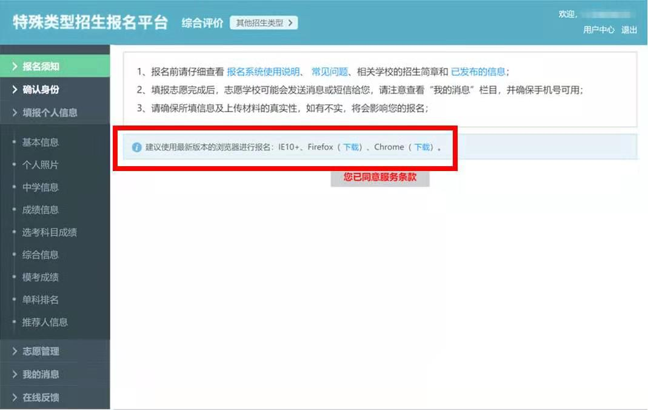Open 在线反馈 menu section
Viewport: 648px width, 410px height.
click(x=41, y=398)
